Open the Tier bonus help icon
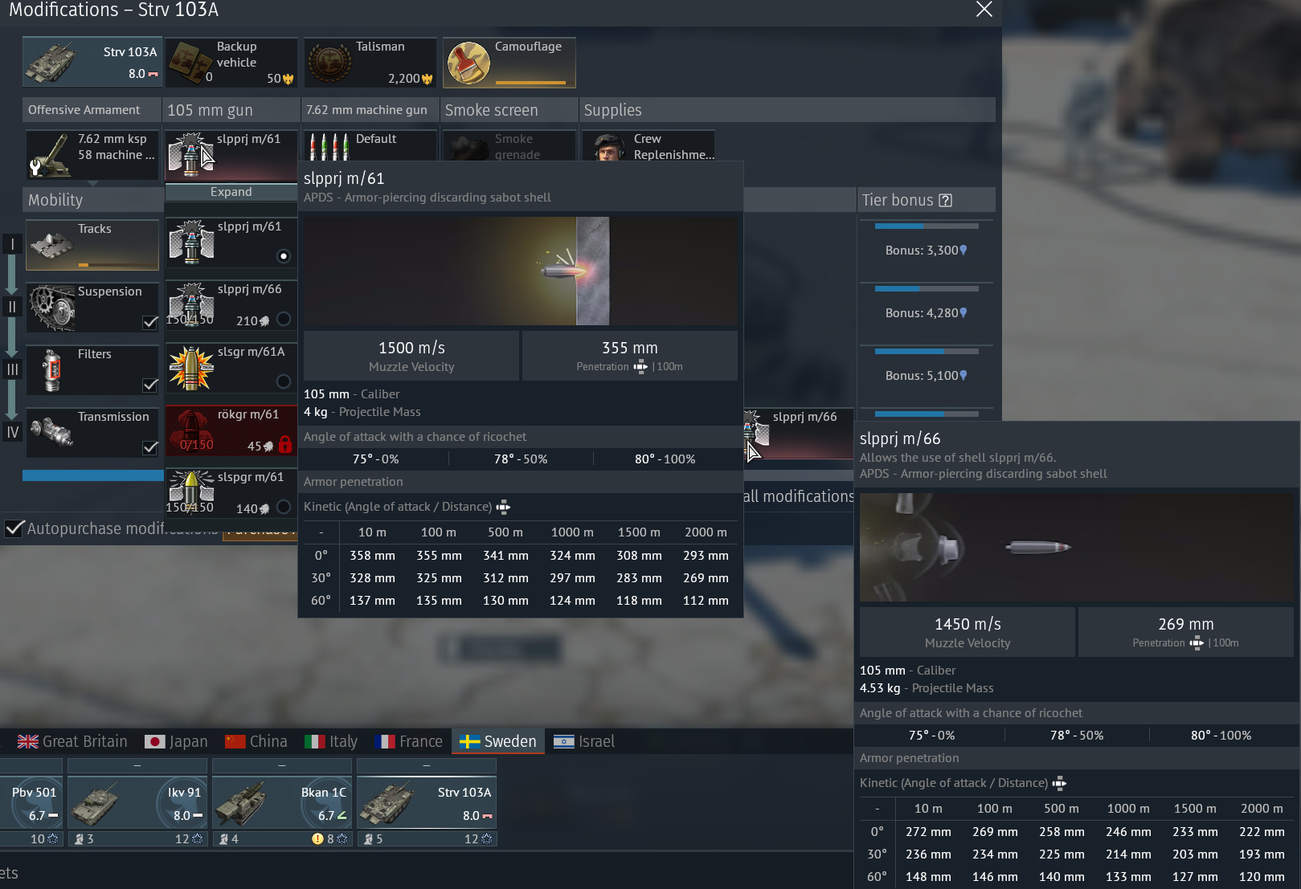The width and height of the screenshot is (1301, 889). (x=946, y=200)
